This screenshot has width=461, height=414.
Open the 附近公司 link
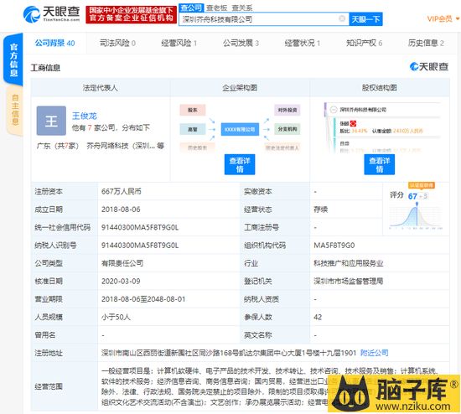(375, 353)
